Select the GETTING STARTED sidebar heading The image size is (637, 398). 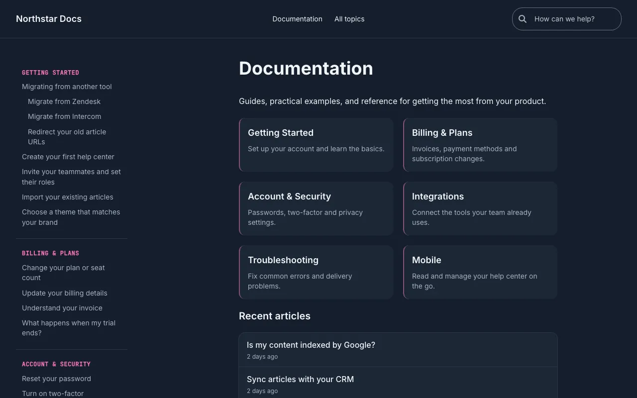[x=50, y=73]
